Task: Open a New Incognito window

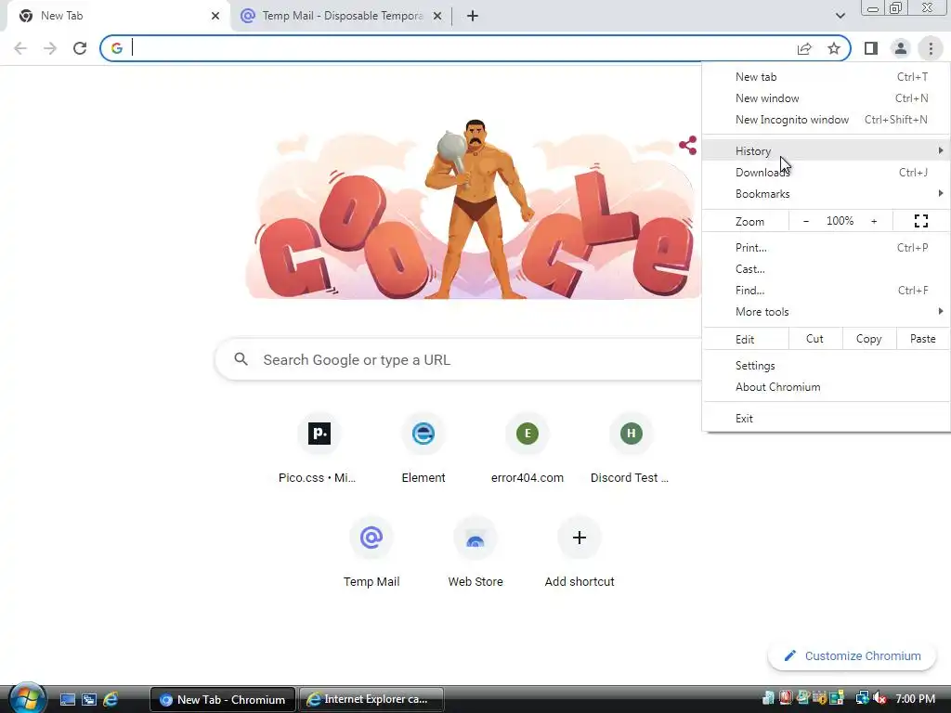Action: click(x=826, y=120)
